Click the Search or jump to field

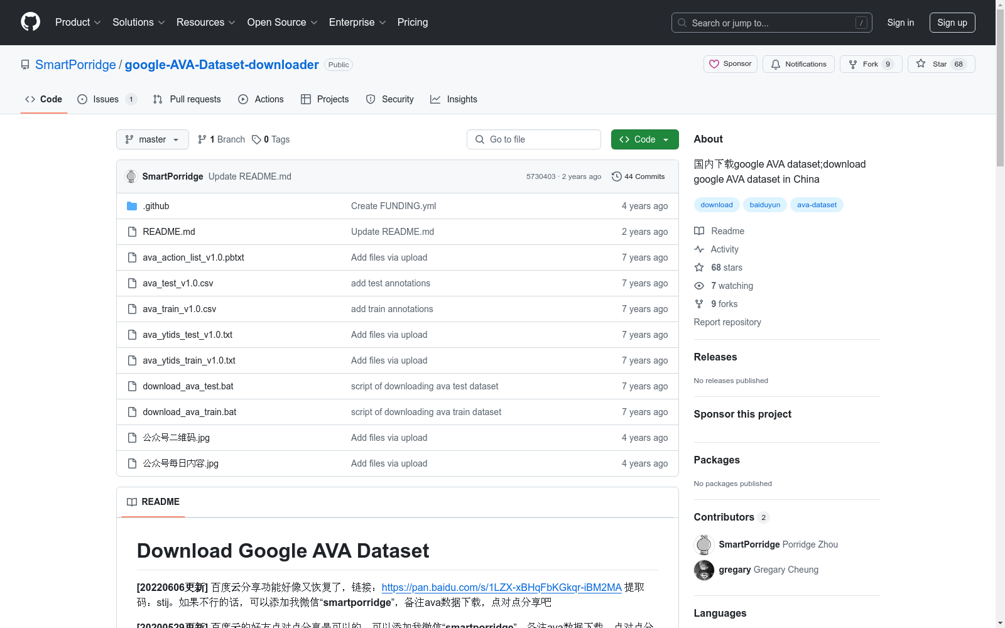pos(772,23)
